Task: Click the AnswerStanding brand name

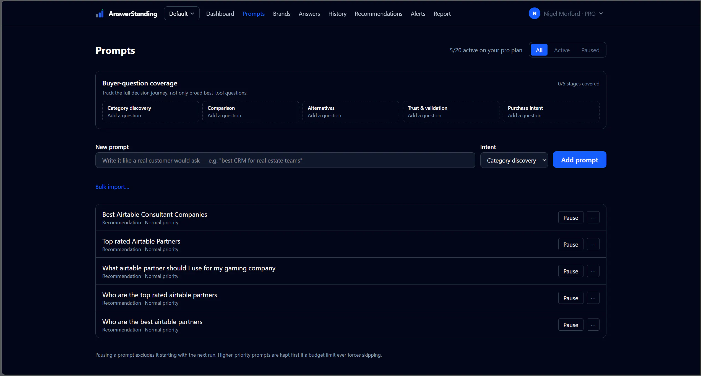Action: (133, 14)
